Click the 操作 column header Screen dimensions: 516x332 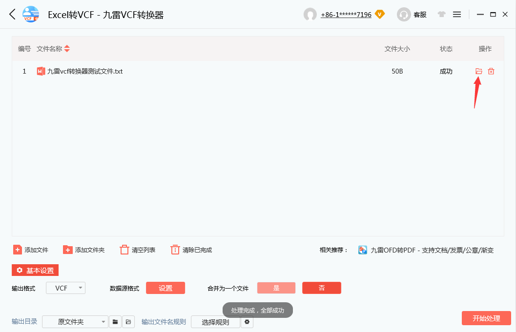point(485,49)
